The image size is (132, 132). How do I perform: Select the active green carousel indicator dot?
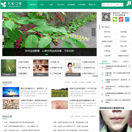point(47,55)
